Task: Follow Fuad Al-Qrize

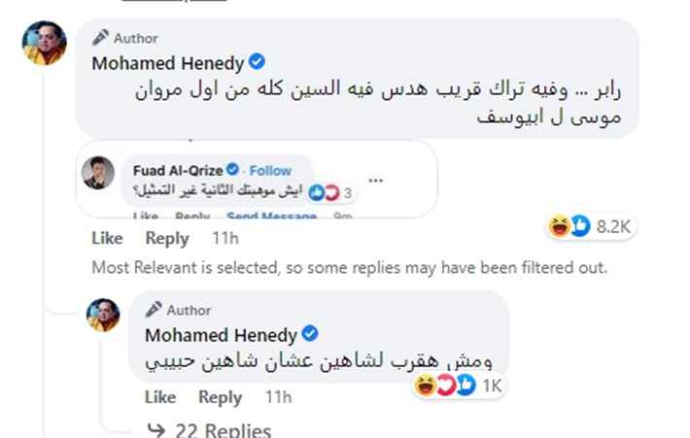Action: pos(270,170)
